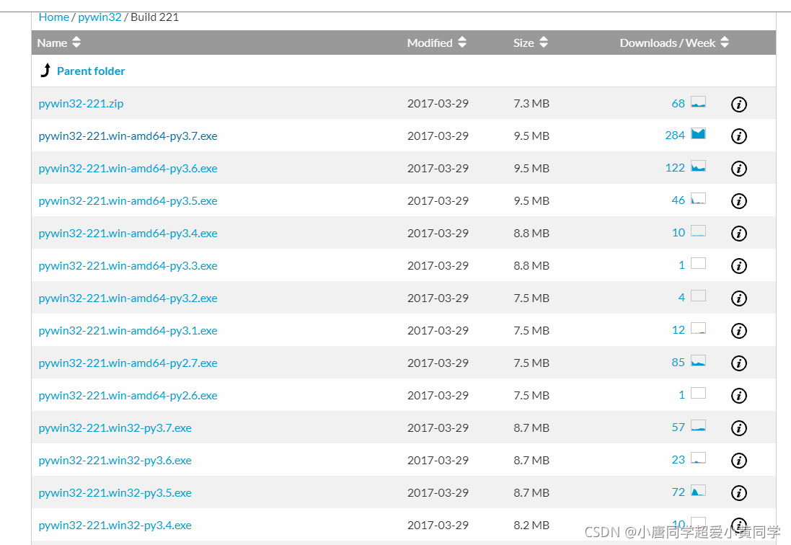Image resolution: width=791 pixels, height=545 pixels.
Task: Download pywin32-221.win-amd64-py3.6.exe
Action: (x=128, y=169)
